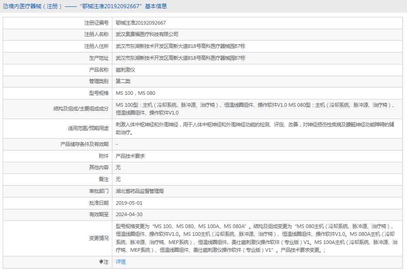Select management class 第二类
Image resolution: width=407 pixels, height=270 pixels.
(123, 81)
